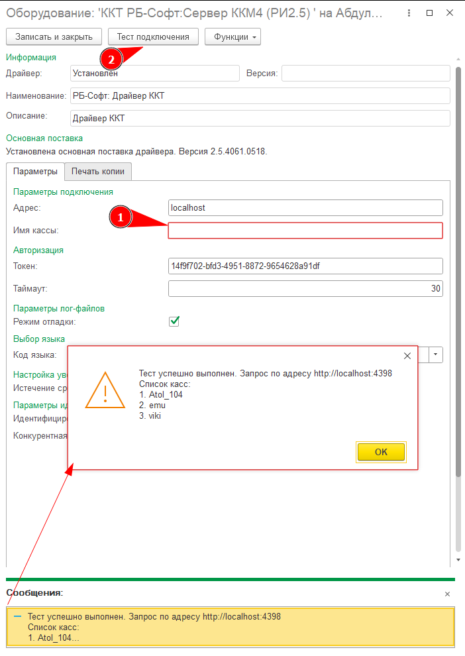The width and height of the screenshot is (465, 656).
Task: Click scrollbar up arrow of form
Action: tap(458, 60)
